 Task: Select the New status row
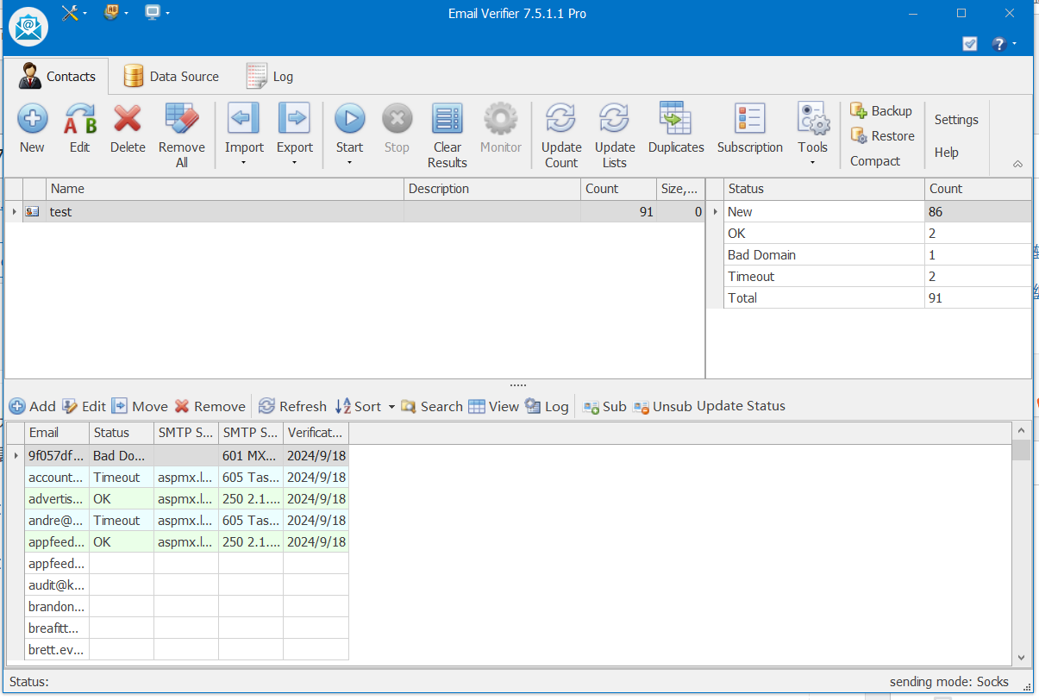868,211
